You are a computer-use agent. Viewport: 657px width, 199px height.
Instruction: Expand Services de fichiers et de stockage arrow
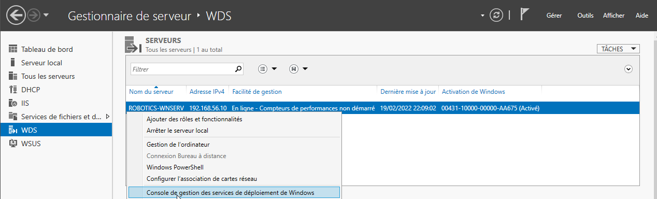(107, 117)
